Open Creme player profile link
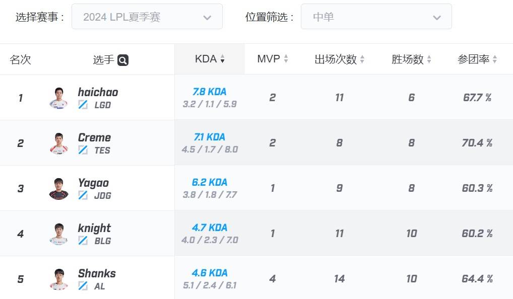 [94, 137]
